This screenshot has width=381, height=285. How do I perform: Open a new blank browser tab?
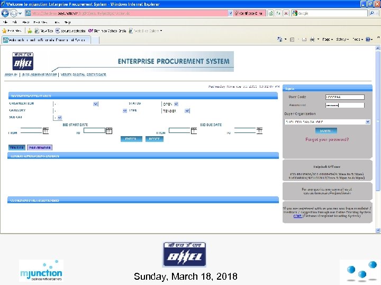pos(95,40)
